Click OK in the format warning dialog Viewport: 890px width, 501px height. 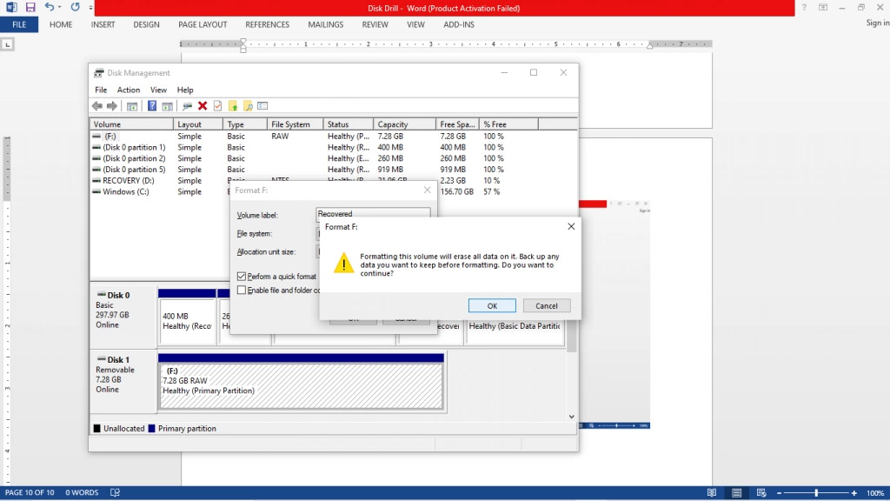click(492, 305)
